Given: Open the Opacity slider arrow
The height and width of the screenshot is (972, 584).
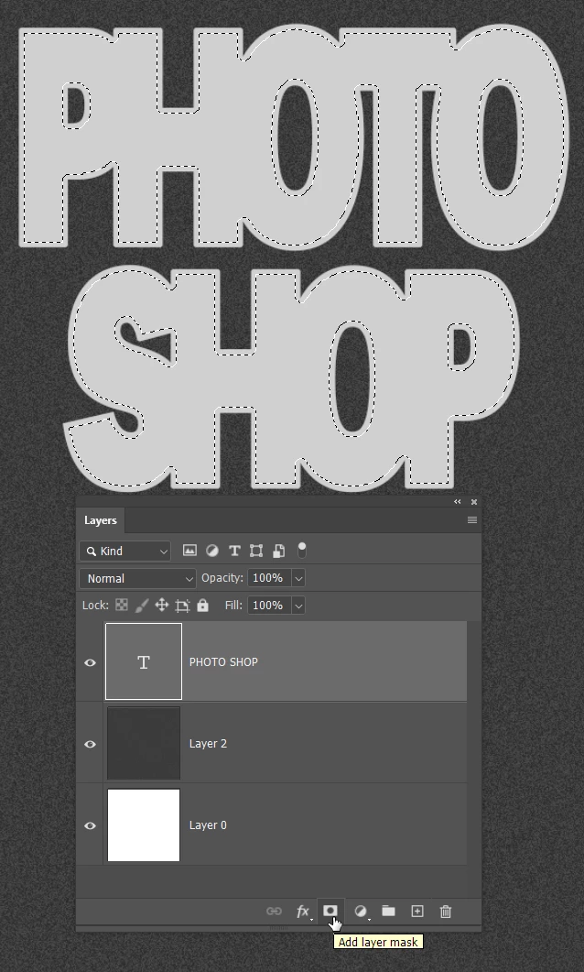Looking at the screenshot, I should point(297,578).
